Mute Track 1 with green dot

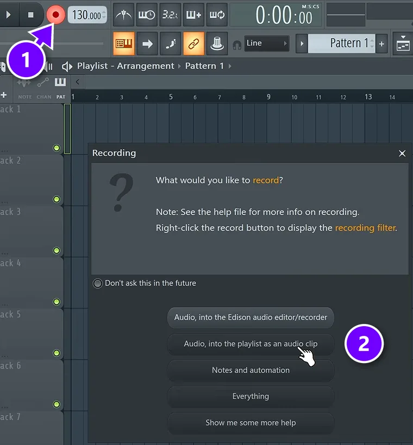[x=57, y=148]
